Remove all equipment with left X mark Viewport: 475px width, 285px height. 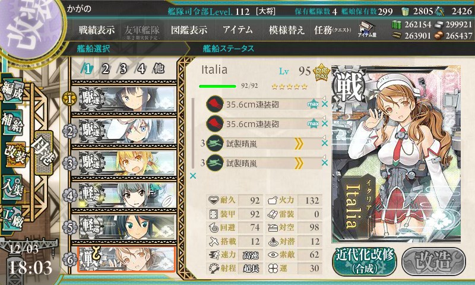click(192, 176)
